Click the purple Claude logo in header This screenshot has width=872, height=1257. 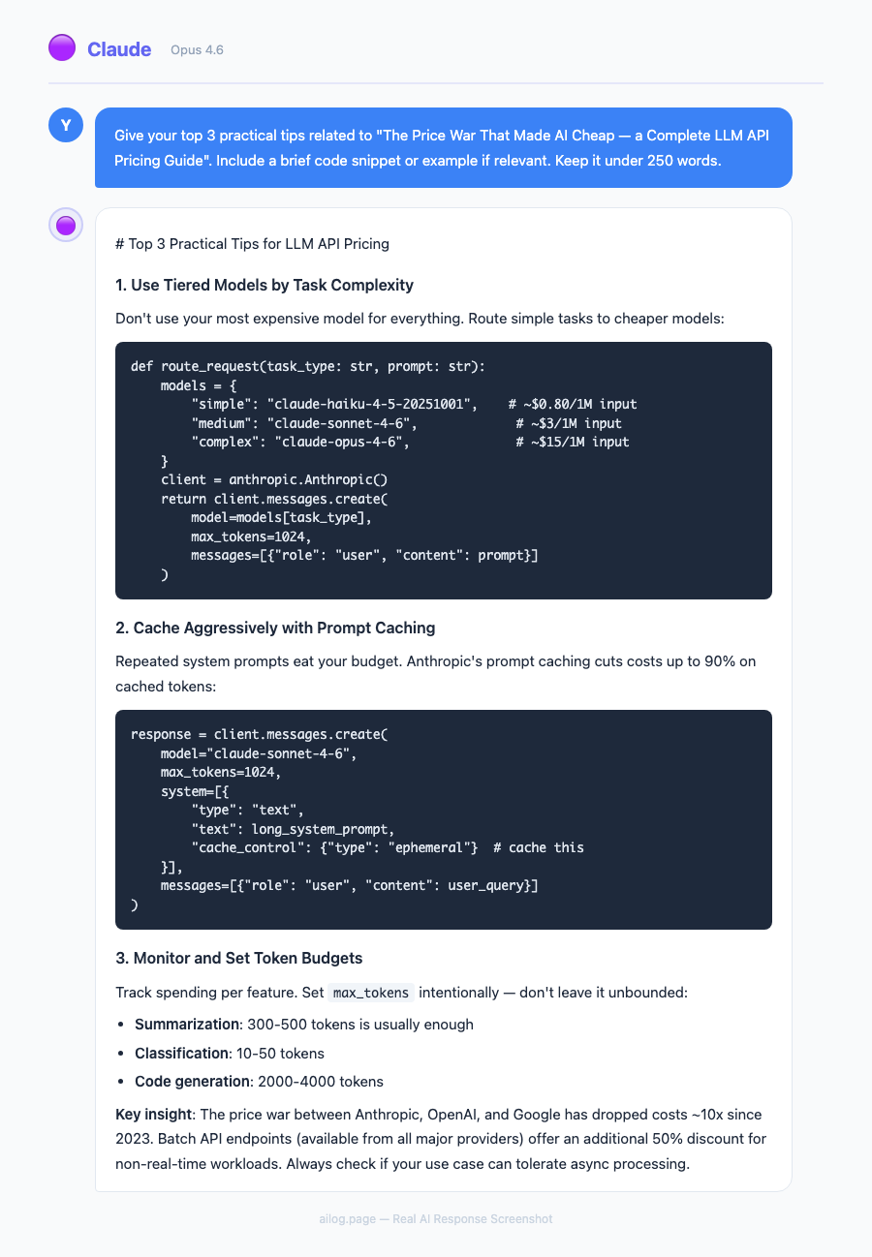[x=62, y=47]
